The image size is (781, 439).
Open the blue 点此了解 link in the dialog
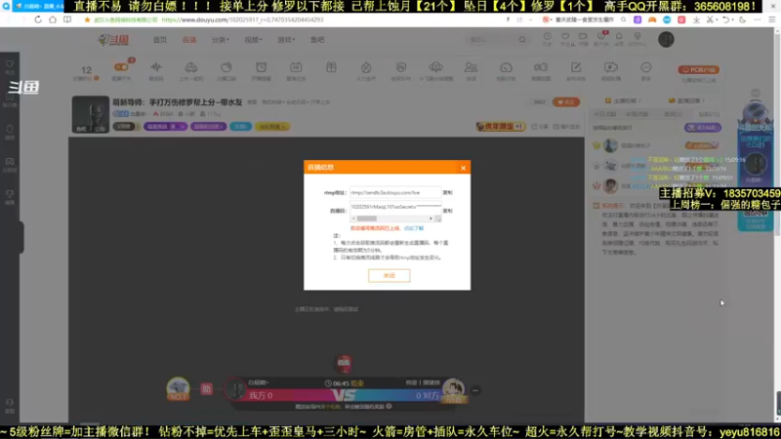point(413,228)
